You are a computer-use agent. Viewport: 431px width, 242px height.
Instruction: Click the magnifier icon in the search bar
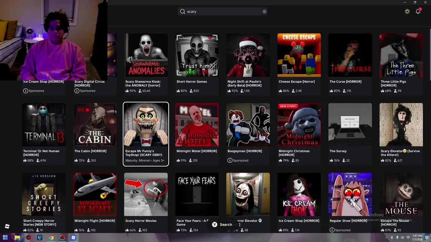183,11
